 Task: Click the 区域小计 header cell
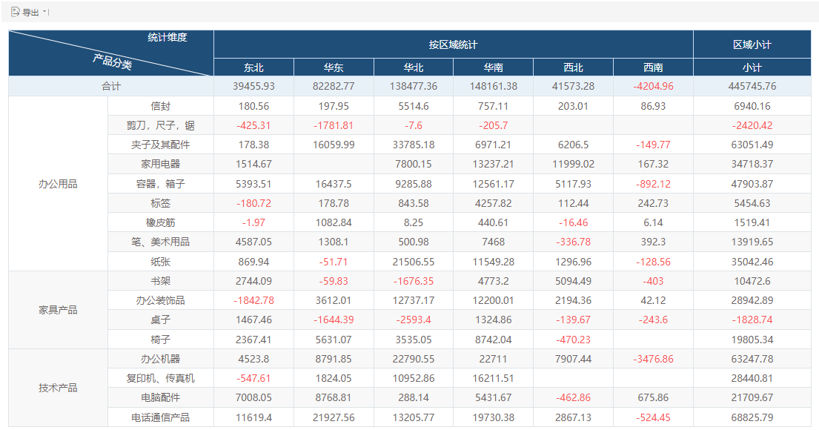coord(752,44)
